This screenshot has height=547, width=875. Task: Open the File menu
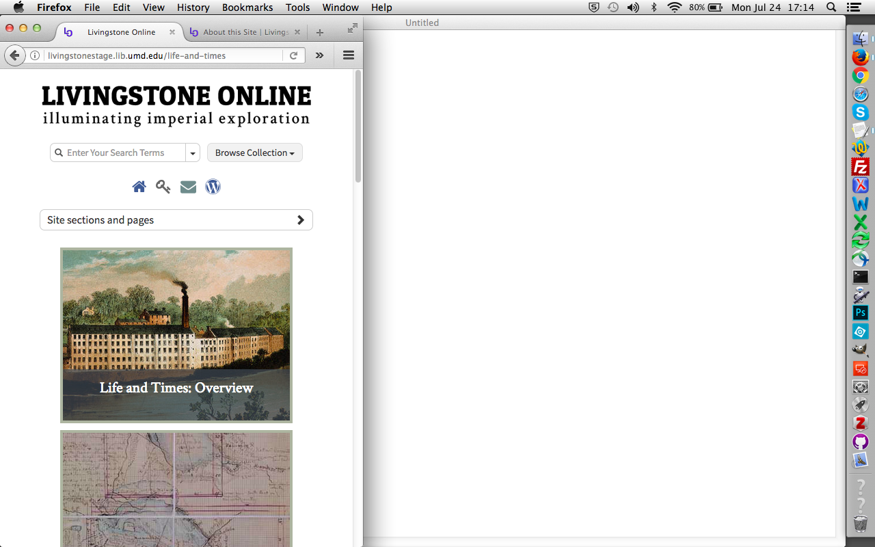point(92,8)
